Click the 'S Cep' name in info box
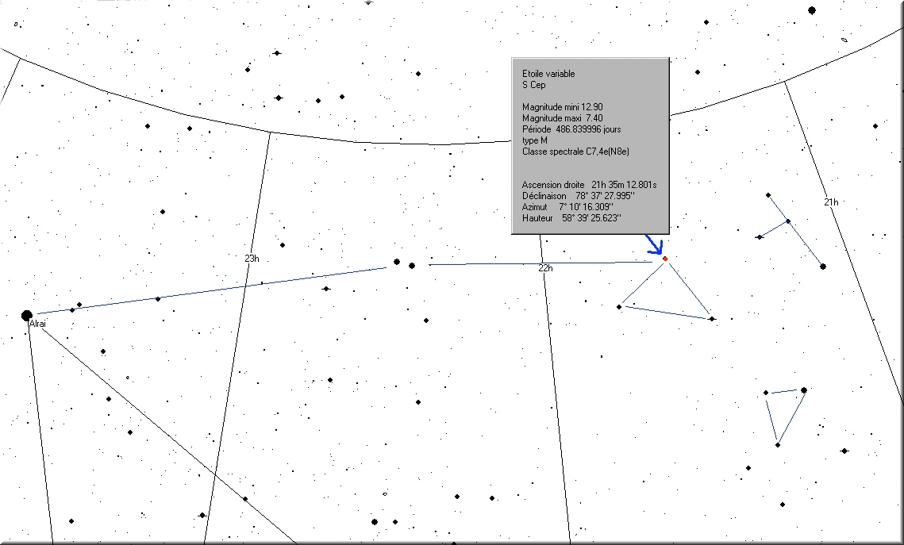Viewport: 904px width, 545px height. click(534, 85)
